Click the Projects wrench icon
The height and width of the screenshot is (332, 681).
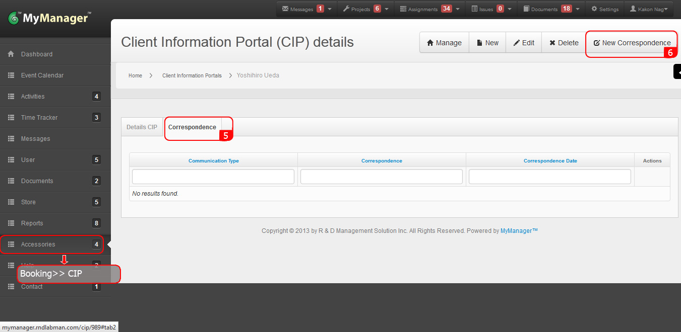[x=346, y=9]
